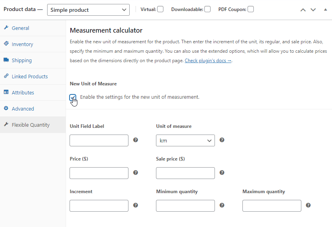Click the Measurement calculator heading
The height and width of the screenshot is (227, 332).
[x=106, y=31]
